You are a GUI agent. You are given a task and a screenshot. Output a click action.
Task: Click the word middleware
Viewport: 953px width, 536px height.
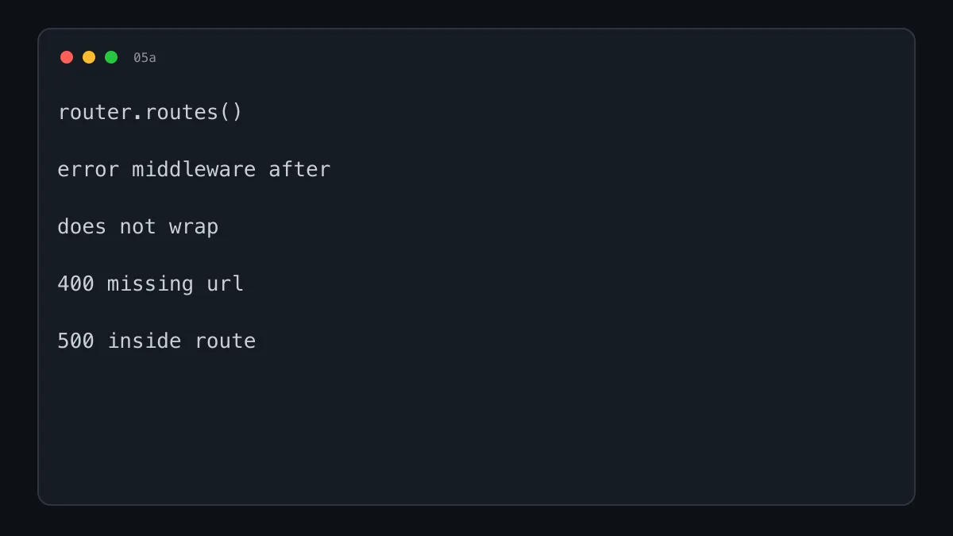point(194,170)
